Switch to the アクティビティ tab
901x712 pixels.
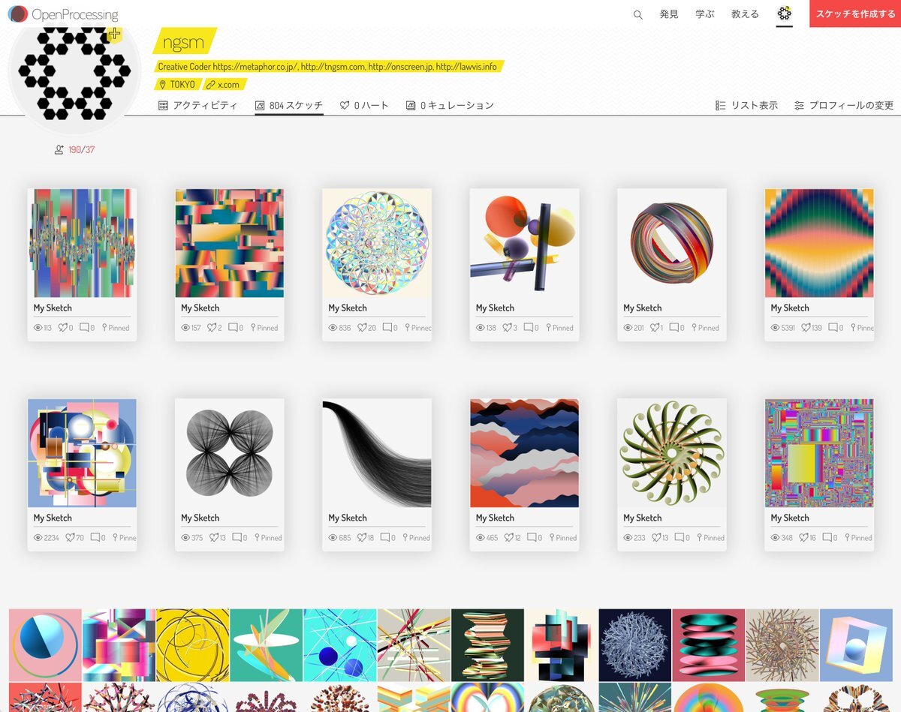[x=198, y=106]
